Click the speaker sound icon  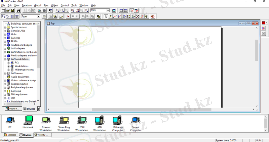point(147,16)
